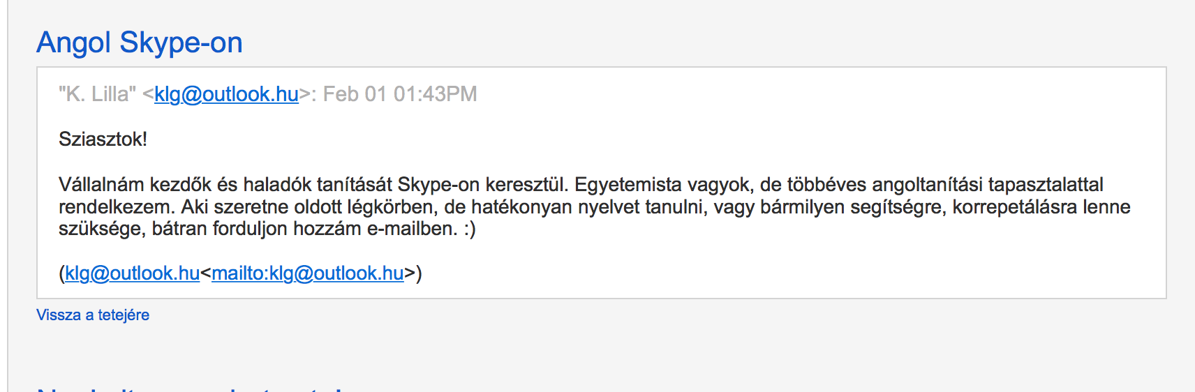This screenshot has width=1195, height=392.
Task: Open the partially visible next topic heading
Action: point(195,388)
